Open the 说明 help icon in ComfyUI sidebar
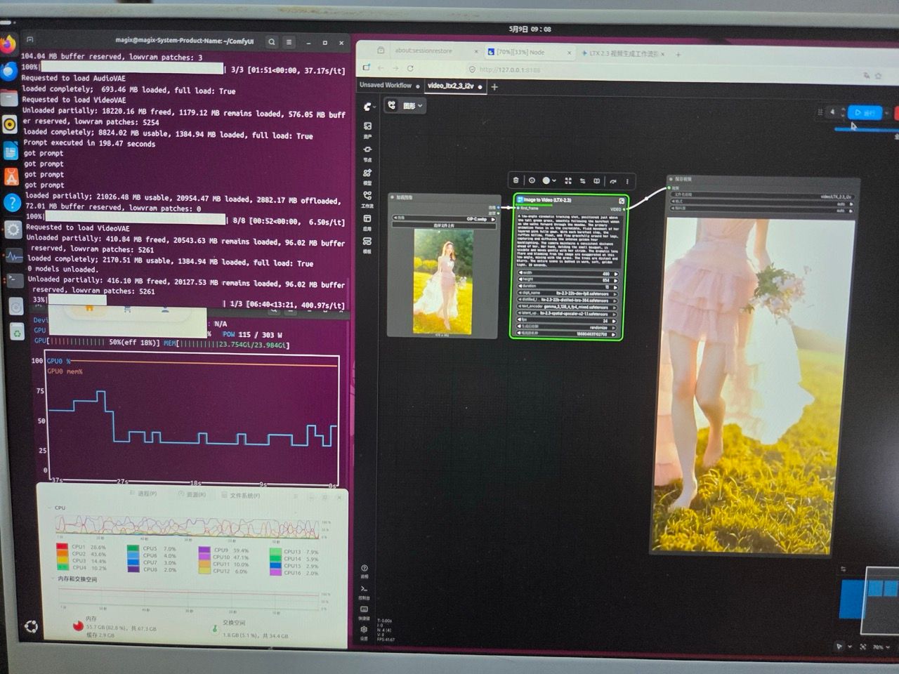The height and width of the screenshot is (674, 899). pos(365,570)
